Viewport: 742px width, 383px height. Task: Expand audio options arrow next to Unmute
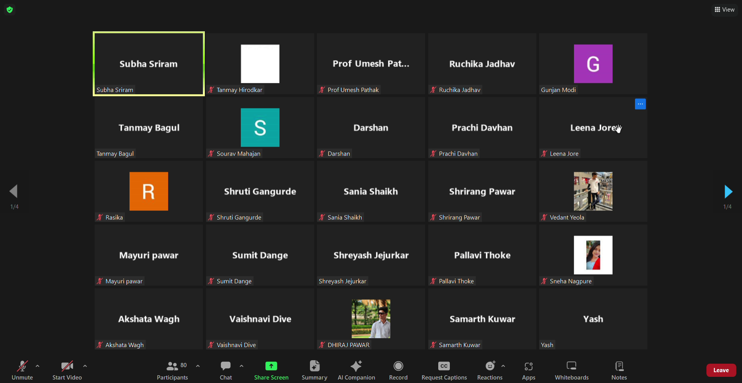(37, 366)
